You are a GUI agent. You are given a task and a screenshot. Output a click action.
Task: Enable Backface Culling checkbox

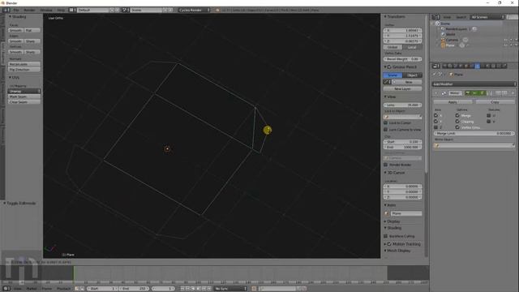coord(386,236)
